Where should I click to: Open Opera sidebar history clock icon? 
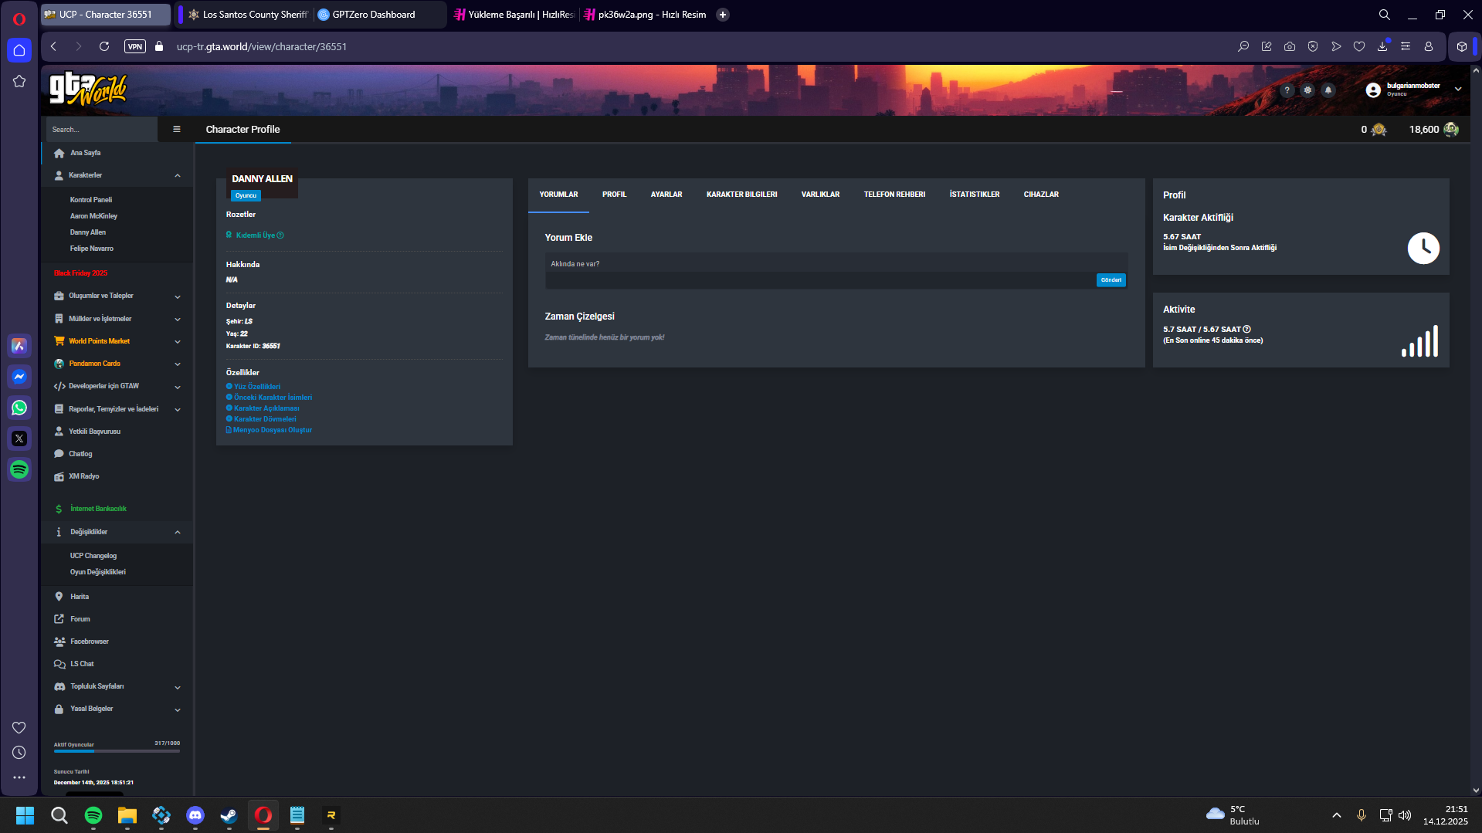coord(19,752)
